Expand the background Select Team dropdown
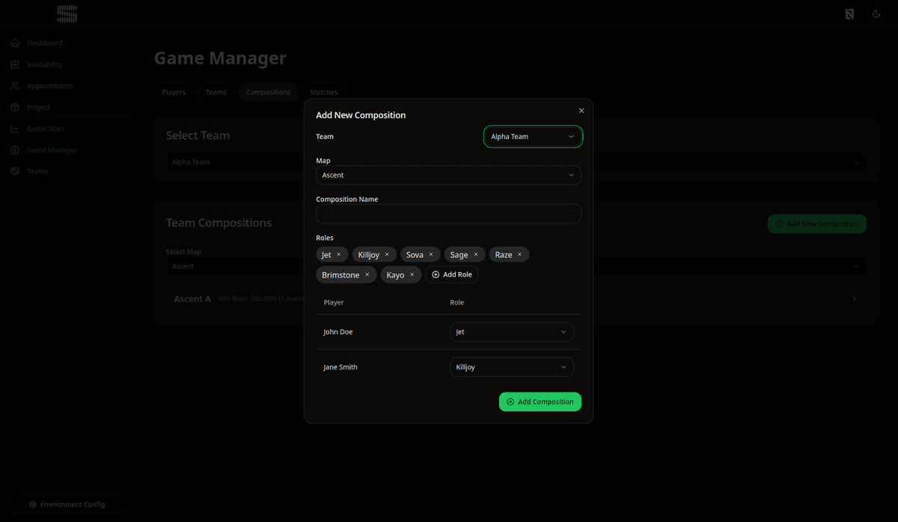The height and width of the screenshot is (522, 898). point(516,162)
